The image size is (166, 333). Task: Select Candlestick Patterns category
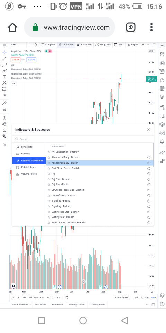click(x=29, y=161)
